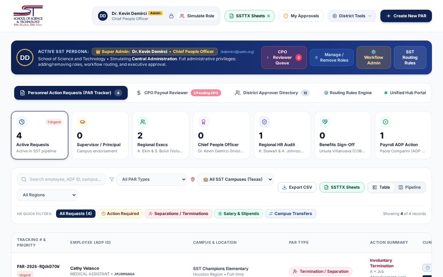Viewport: 443px width, 277px height.
Task: Click the DD avatar in the top header
Action: tap(103, 16)
